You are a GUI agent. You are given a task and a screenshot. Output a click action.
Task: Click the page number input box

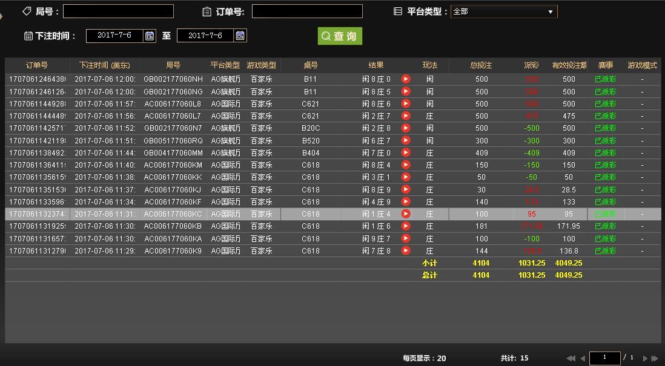(x=605, y=358)
